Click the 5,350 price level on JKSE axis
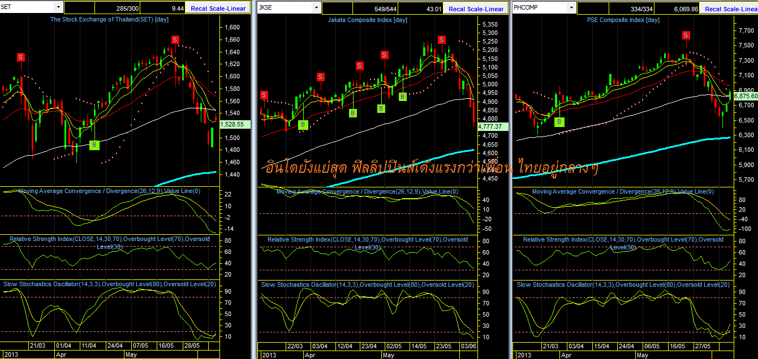The height and width of the screenshot is (359, 758). tap(490, 24)
